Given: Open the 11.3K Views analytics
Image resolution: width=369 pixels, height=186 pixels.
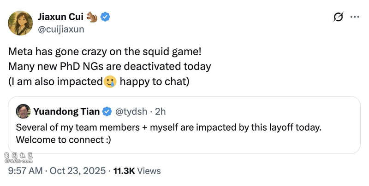Looking at the screenshot, I should point(137,171).
